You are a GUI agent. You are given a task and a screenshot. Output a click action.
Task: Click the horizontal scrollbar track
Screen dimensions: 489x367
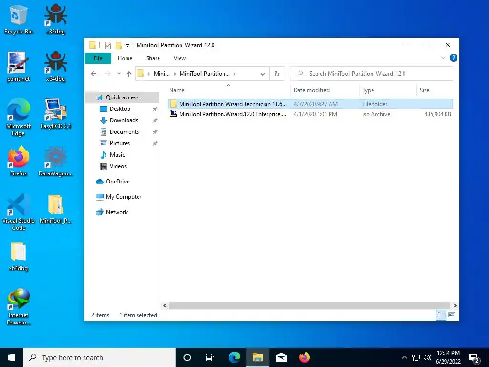[x=309, y=305]
